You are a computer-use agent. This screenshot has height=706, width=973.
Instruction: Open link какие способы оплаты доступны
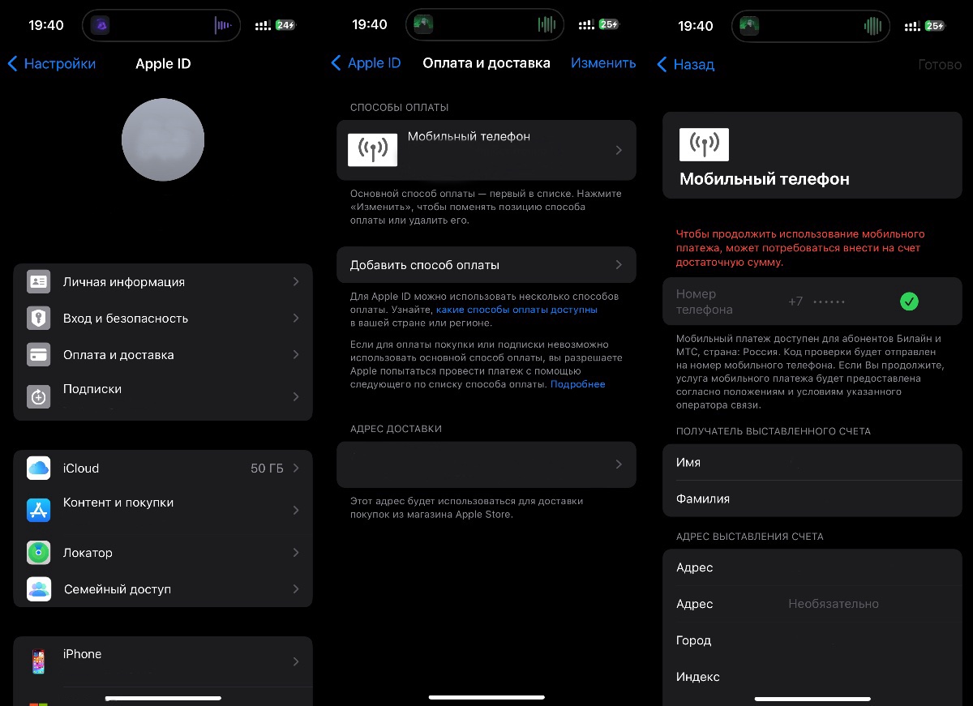pyautogui.click(x=517, y=310)
